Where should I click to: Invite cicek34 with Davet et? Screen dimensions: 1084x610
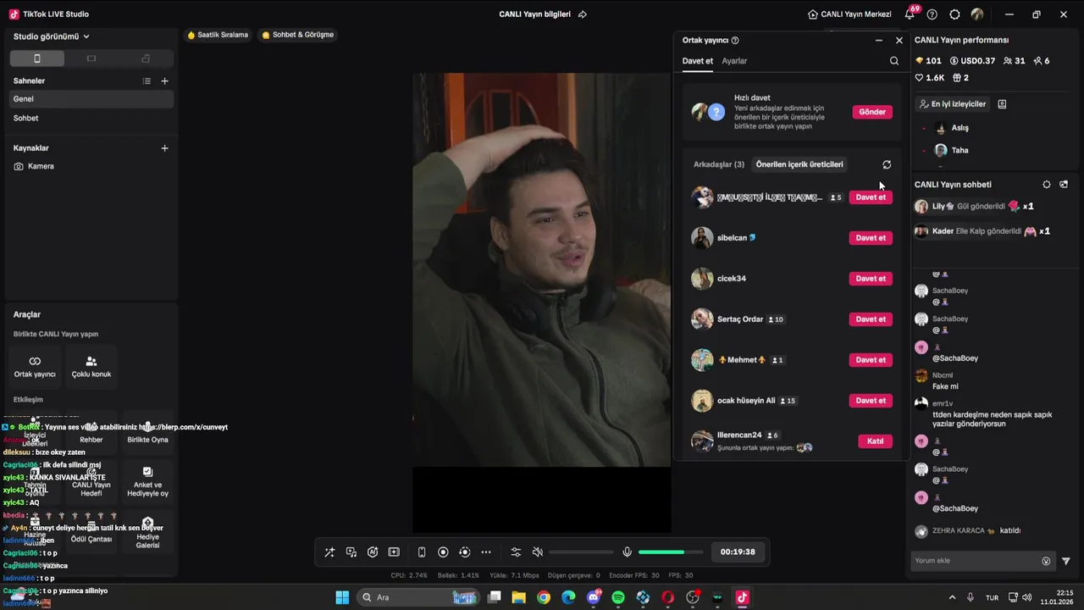point(871,279)
